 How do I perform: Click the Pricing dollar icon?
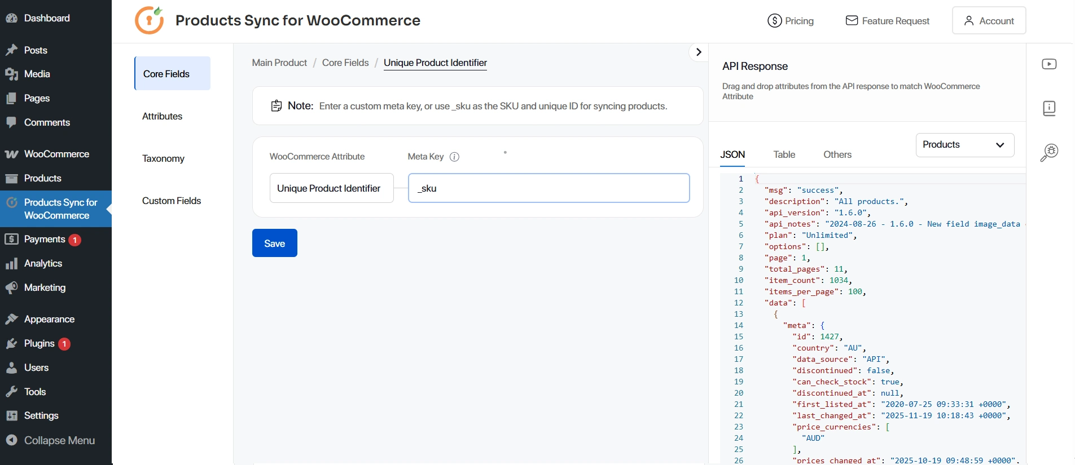774,21
